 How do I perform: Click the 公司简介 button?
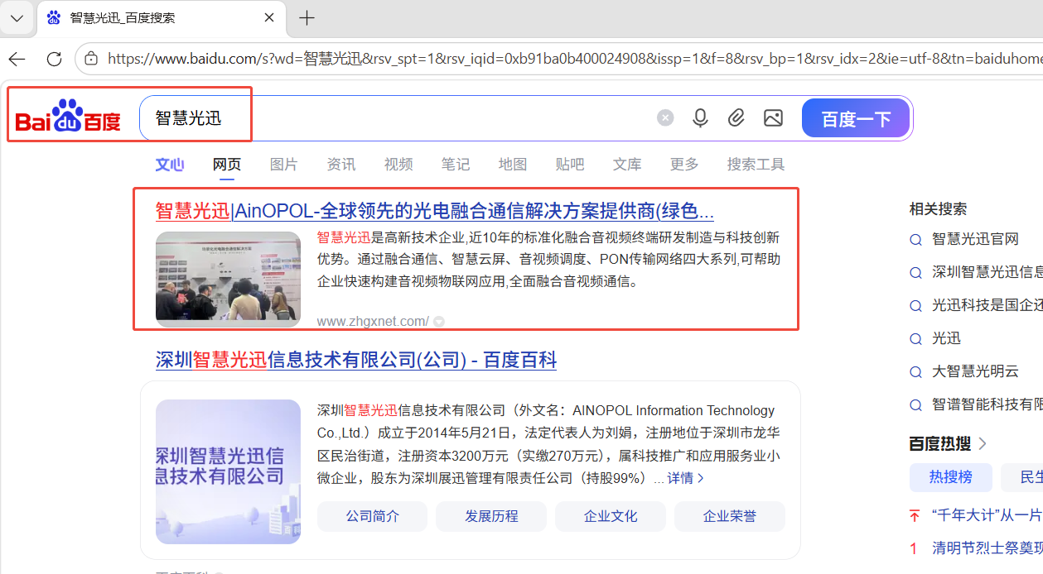372,516
